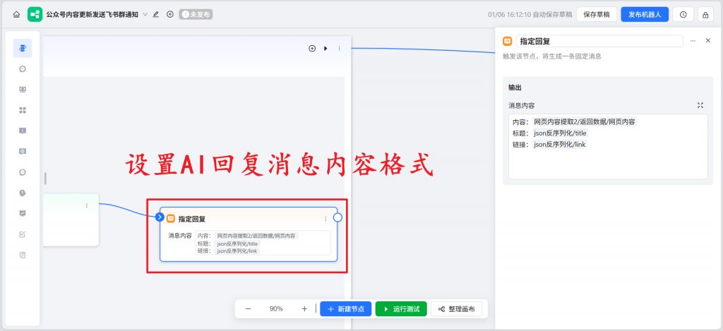Click the panel's json反序列化/title variable

[560, 133]
